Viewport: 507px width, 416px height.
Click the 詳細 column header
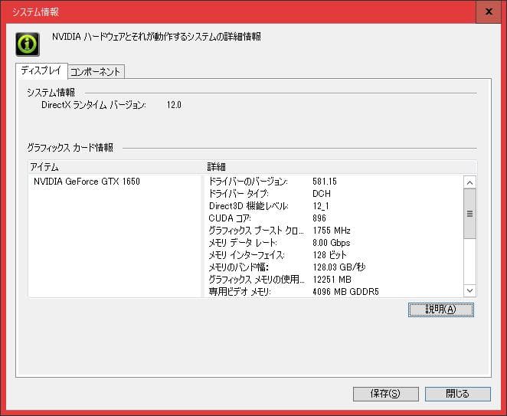point(216,167)
